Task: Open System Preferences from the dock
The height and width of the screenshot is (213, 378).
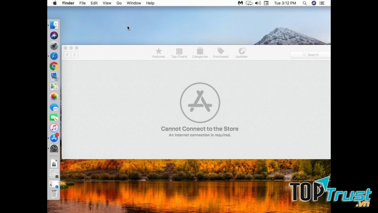Action: (x=54, y=148)
